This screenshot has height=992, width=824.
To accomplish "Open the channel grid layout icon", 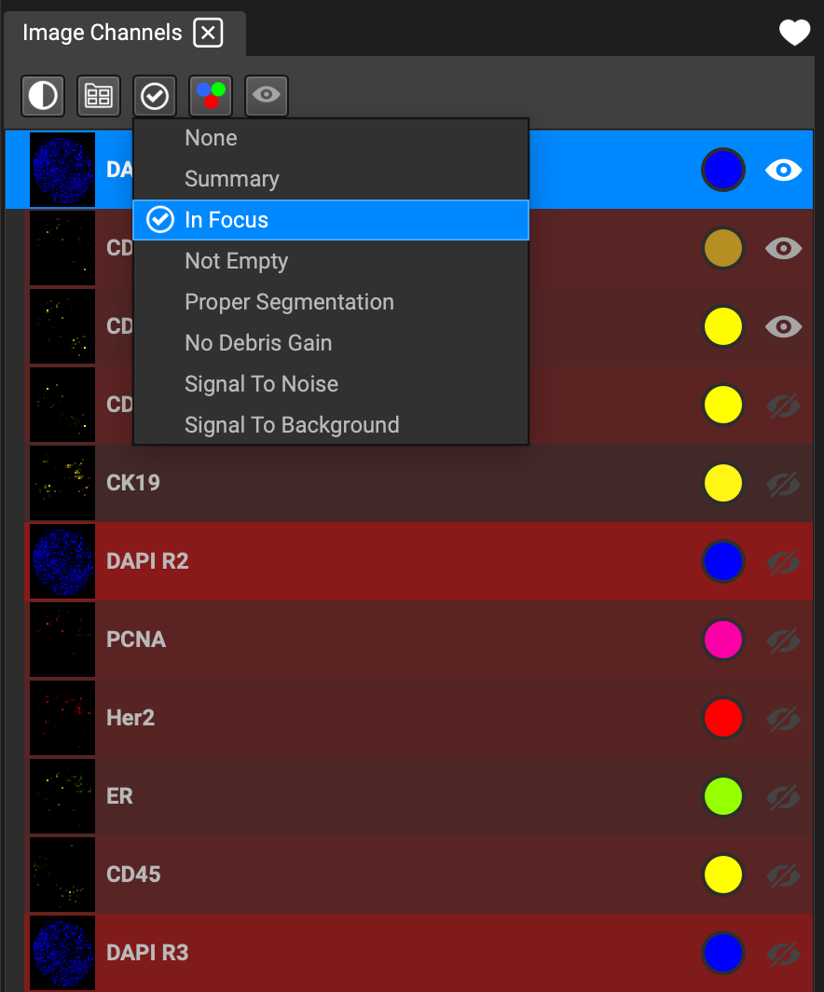I will pos(99,96).
